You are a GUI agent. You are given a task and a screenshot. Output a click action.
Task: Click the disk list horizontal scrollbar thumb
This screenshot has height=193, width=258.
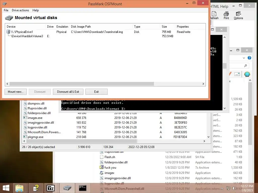(x=82, y=84)
